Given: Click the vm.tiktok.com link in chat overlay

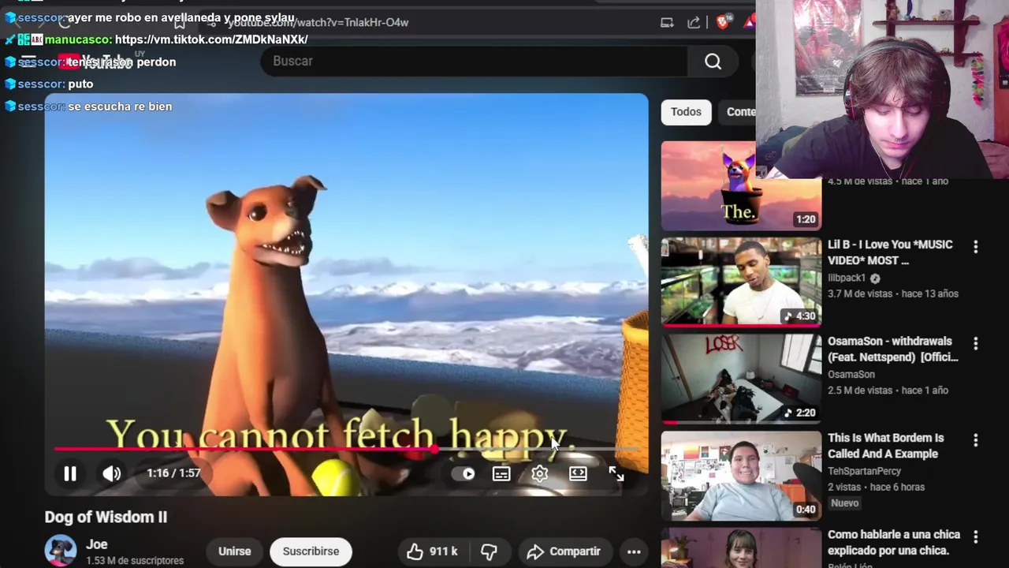Looking at the screenshot, I should coord(211,39).
